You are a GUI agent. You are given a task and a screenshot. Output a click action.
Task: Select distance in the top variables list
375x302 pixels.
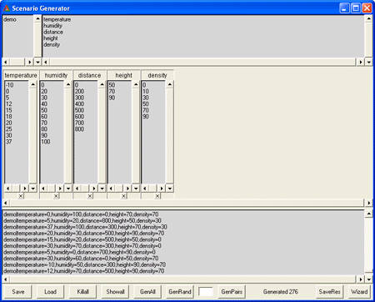coord(53,32)
